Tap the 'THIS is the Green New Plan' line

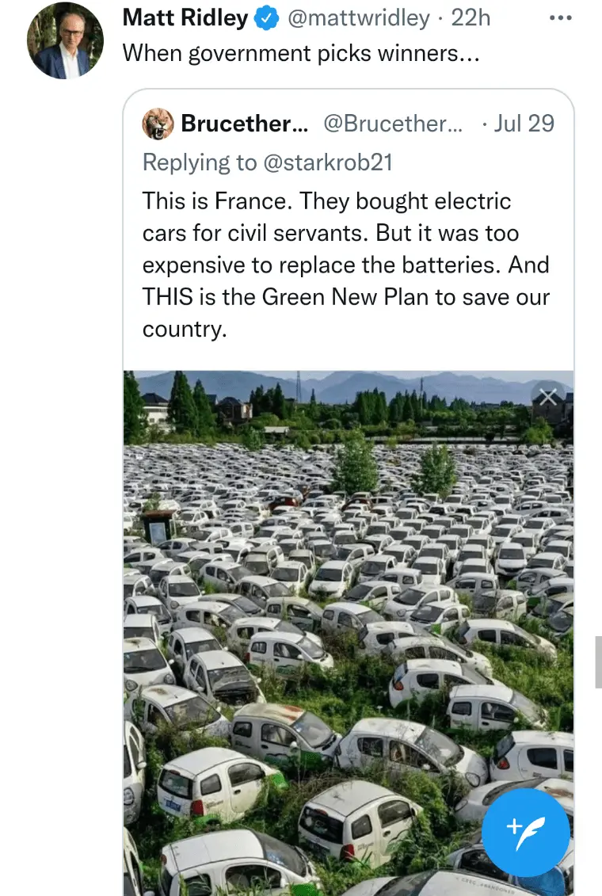(x=345, y=297)
